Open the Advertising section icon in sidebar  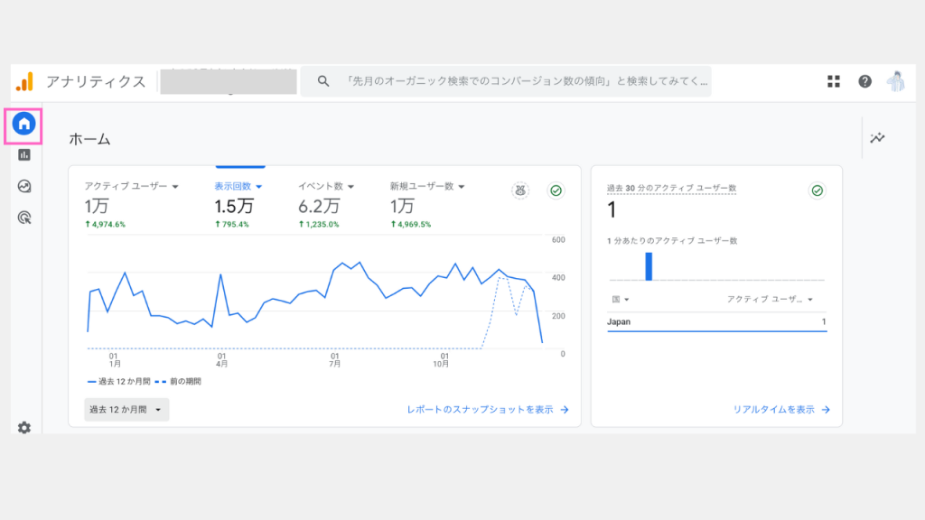[24, 217]
